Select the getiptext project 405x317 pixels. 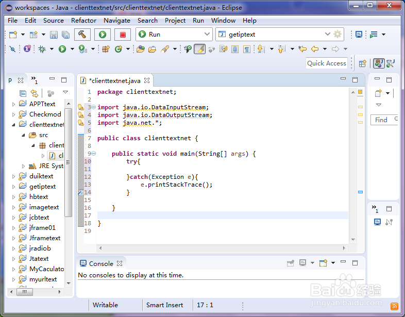(x=42, y=187)
